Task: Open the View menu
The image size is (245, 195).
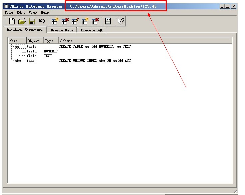Action: [33, 12]
